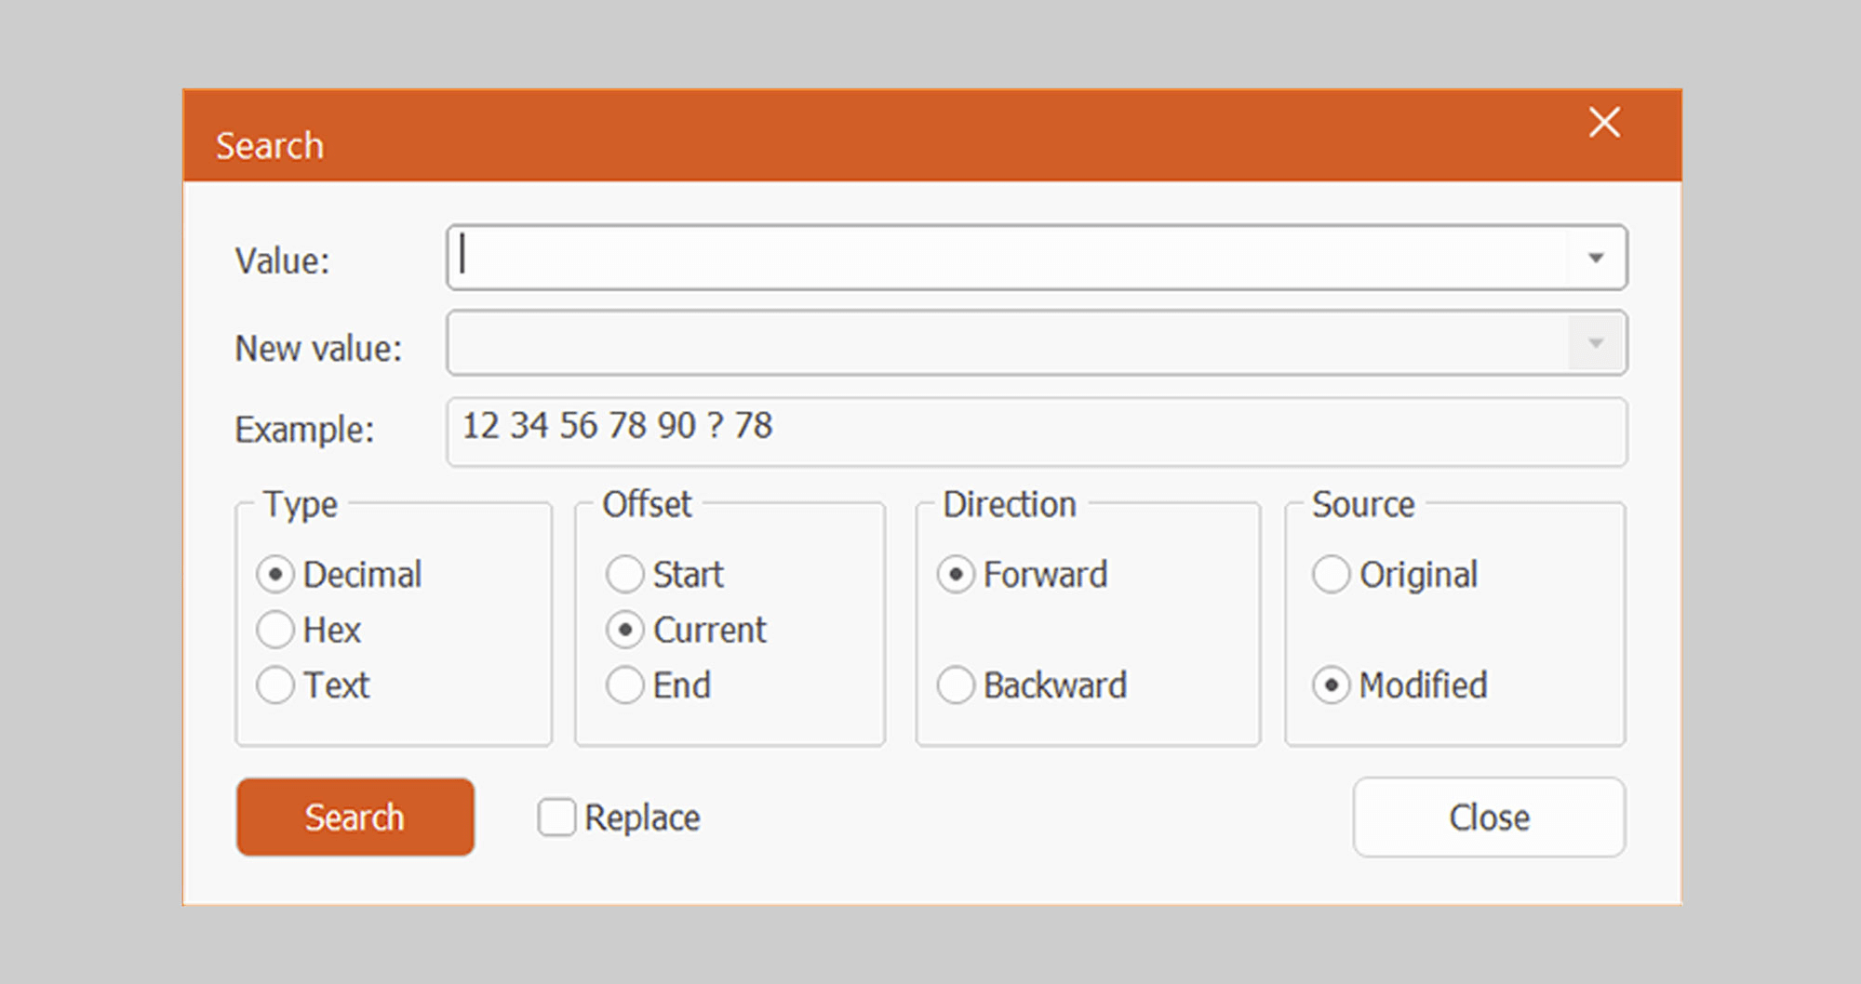Pick the End offset radio button
This screenshot has height=984, width=1861.
(625, 685)
